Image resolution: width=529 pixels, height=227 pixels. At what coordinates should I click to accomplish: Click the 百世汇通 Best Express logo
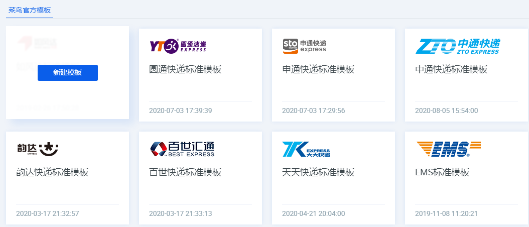[182, 149]
